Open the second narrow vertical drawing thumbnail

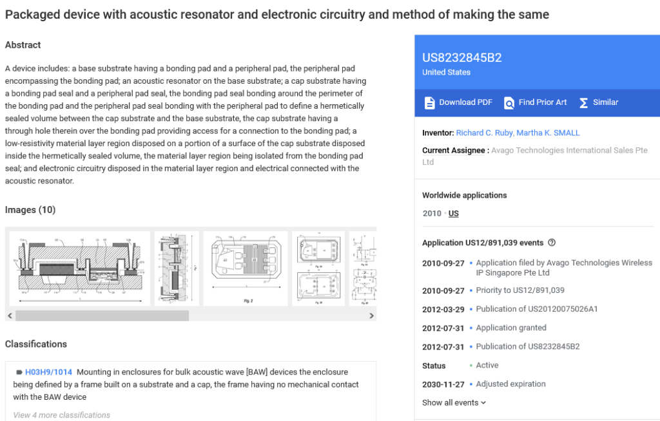coord(177,268)
